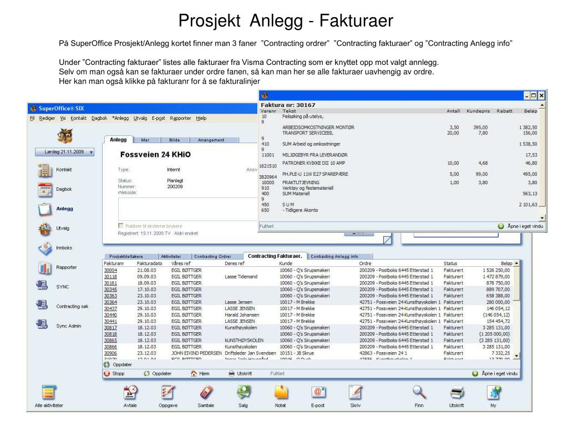The height and width of the screenshot is (426, 568).
Task: Click the resize box icon on Anlegg card
Action: pyautogui.click(x=387, y=240)
